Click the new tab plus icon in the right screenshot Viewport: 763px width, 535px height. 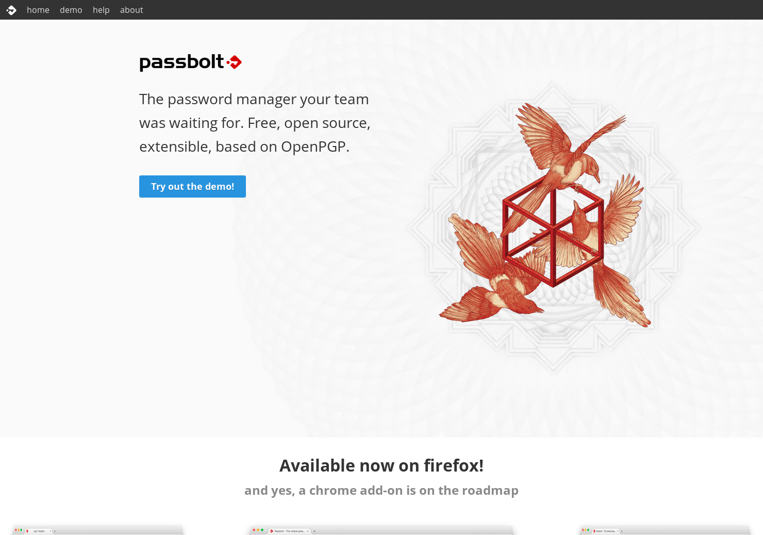[x=622, y=531]
